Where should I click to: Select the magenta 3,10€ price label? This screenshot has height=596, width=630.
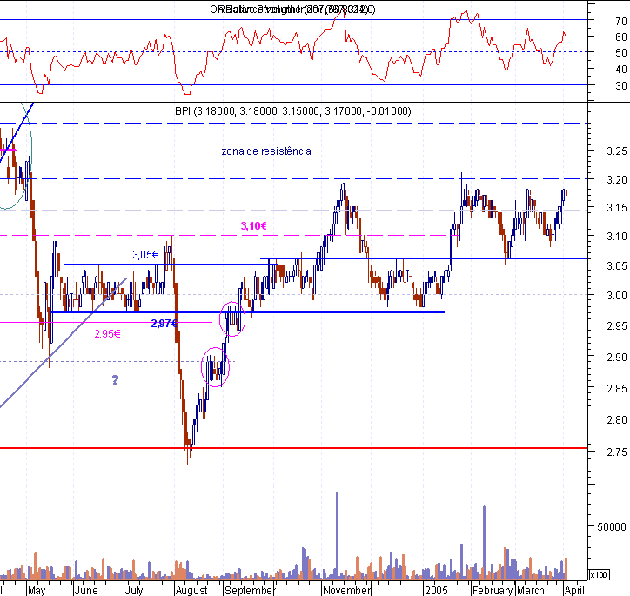(253, 226)
